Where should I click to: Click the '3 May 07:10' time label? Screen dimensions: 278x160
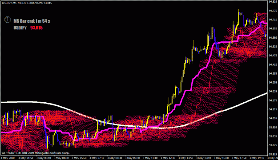97,158
